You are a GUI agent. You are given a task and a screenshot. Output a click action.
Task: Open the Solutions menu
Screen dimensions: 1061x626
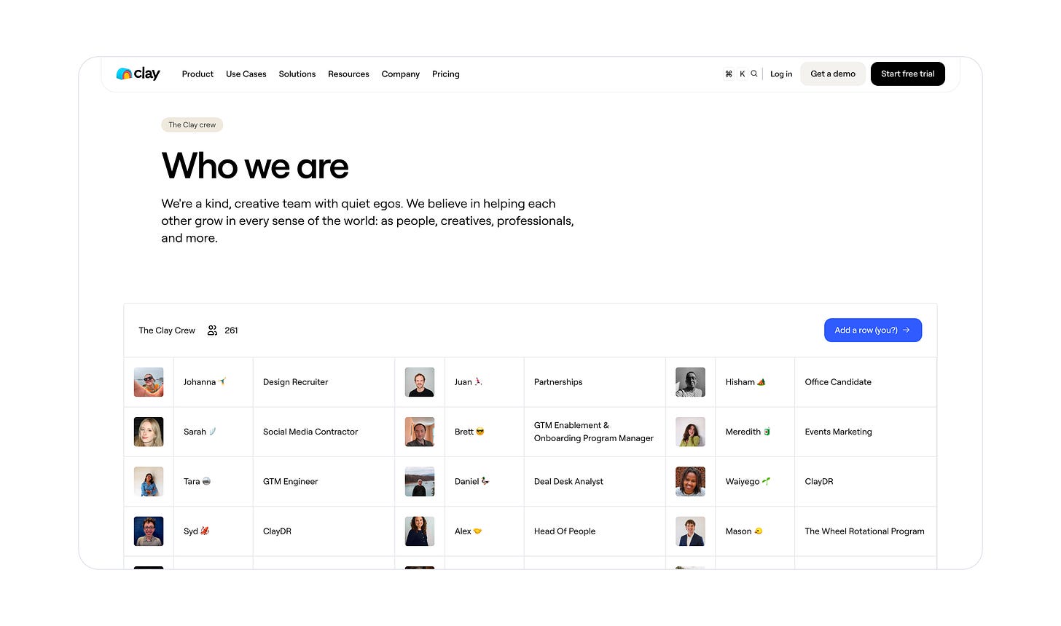[297, 74]
